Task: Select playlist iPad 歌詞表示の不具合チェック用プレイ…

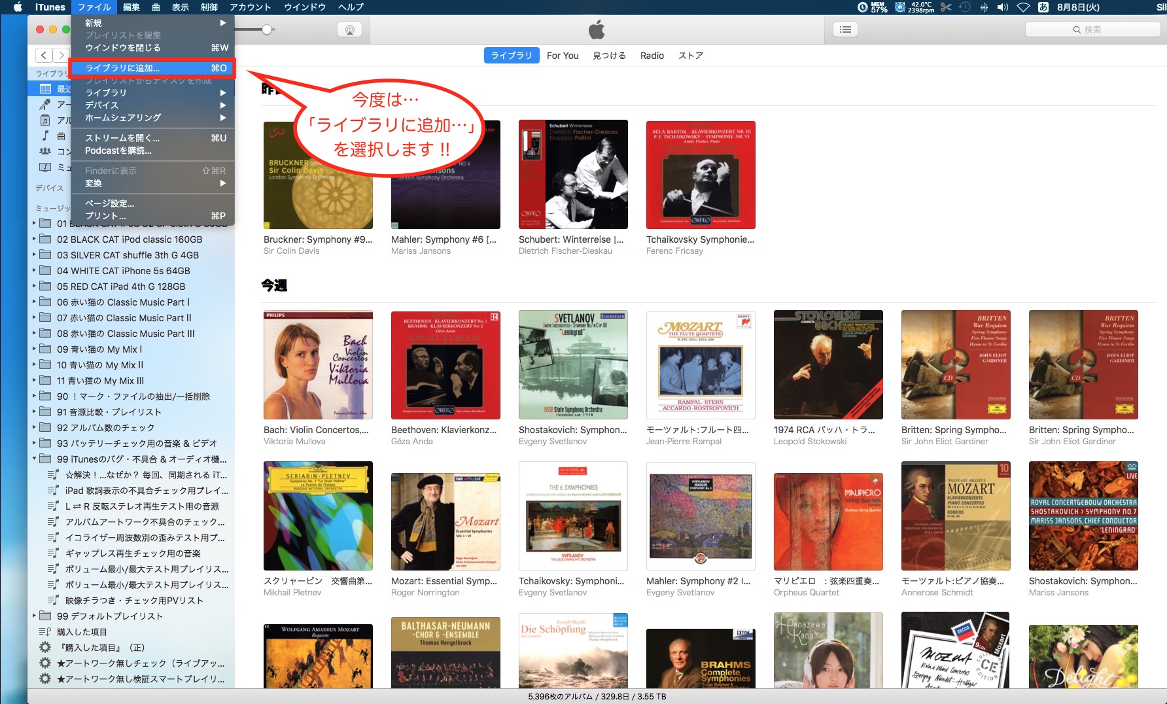Action: point(147,491)
